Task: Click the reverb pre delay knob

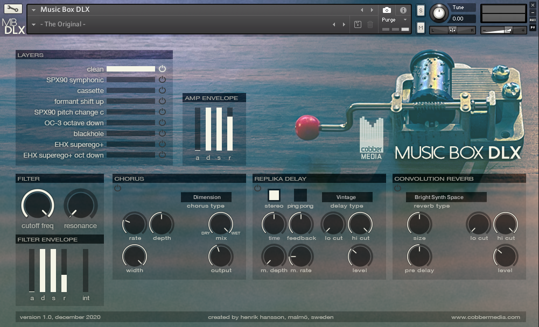Action: pos(419,256)
